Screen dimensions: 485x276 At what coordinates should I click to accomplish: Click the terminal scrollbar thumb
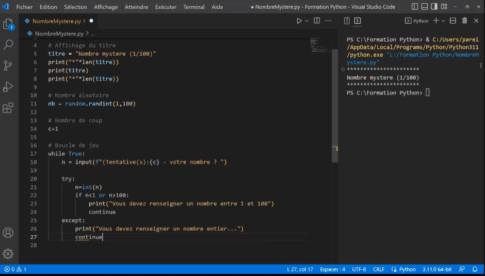click(481, 66)
